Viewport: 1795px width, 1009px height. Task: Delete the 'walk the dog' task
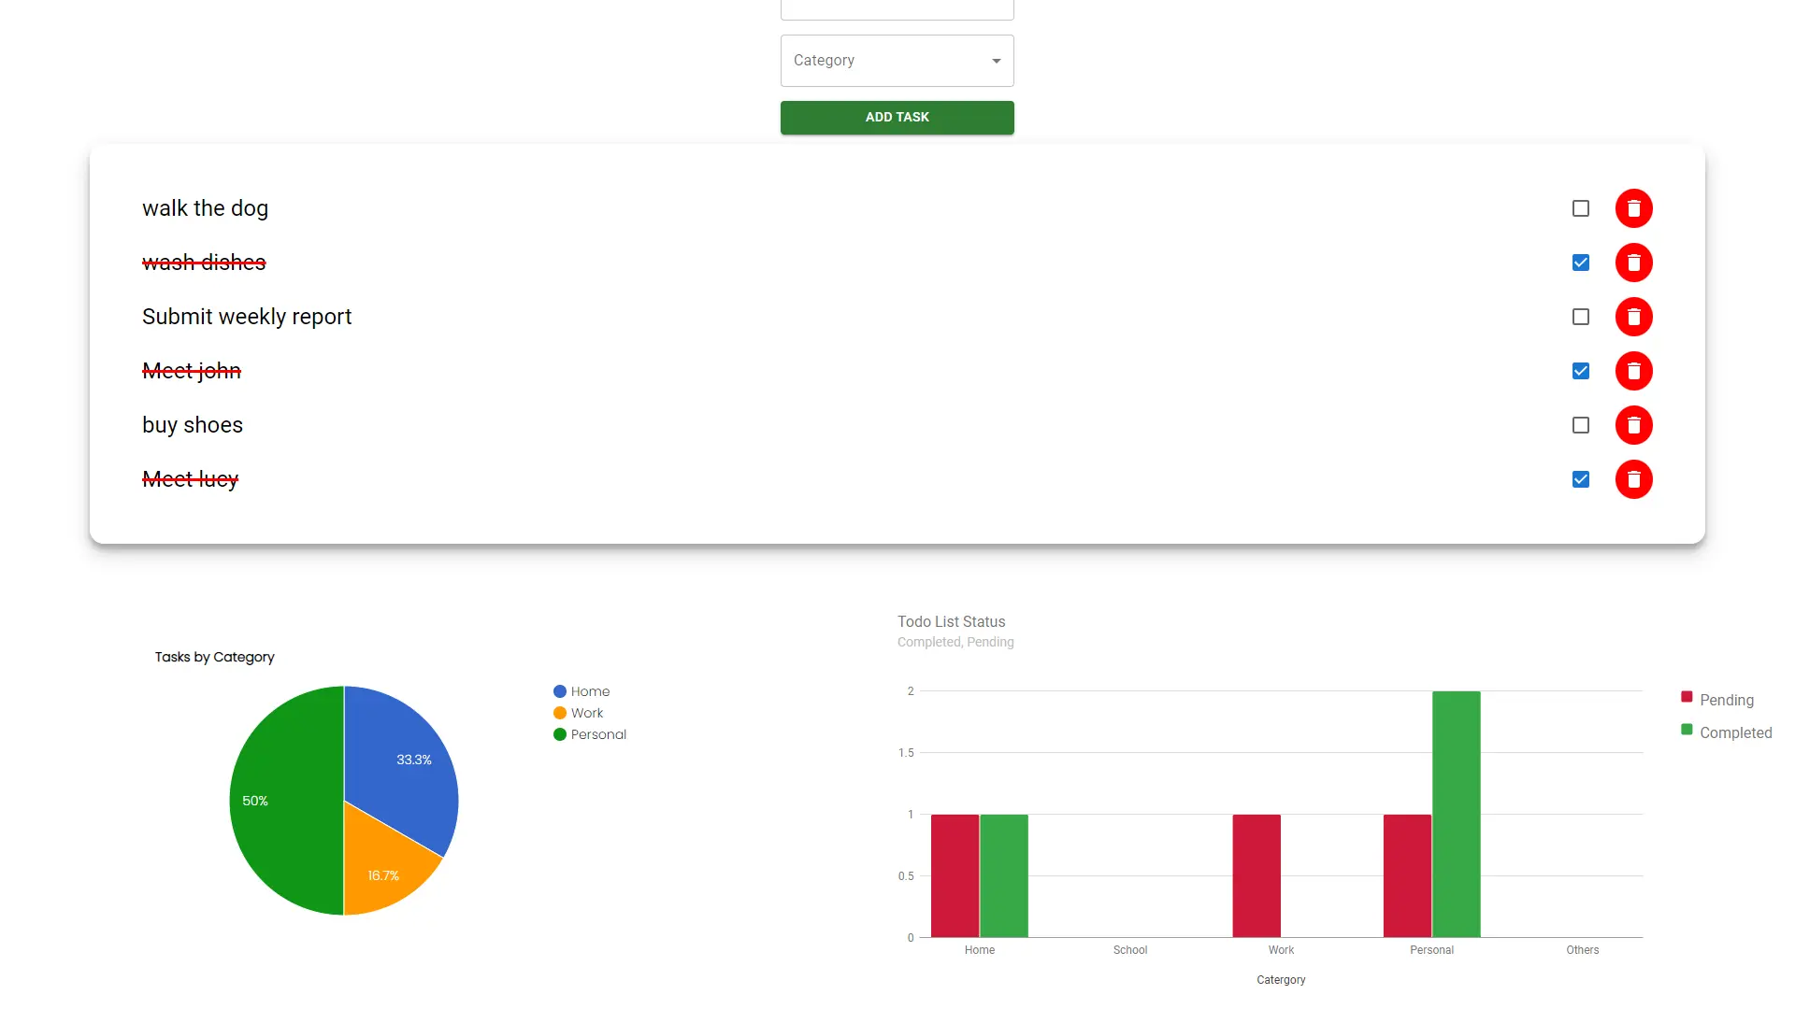coord(1633,208)
